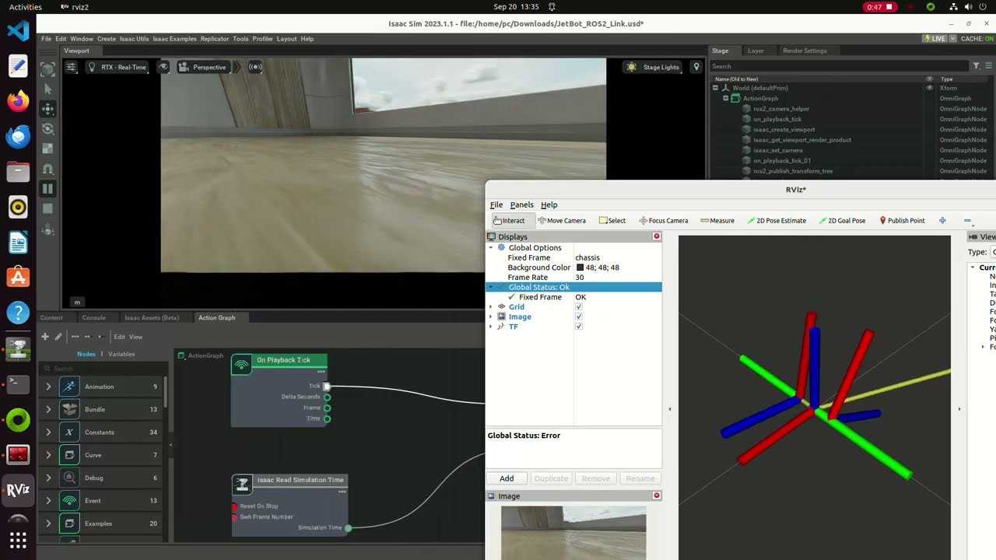The image size is (996, 560).
Task: Uncheck the Image display checkbox
Action: (578, 317)
